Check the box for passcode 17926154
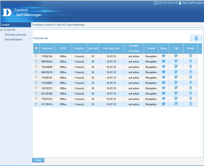204x166 pixels. [36, 56]
